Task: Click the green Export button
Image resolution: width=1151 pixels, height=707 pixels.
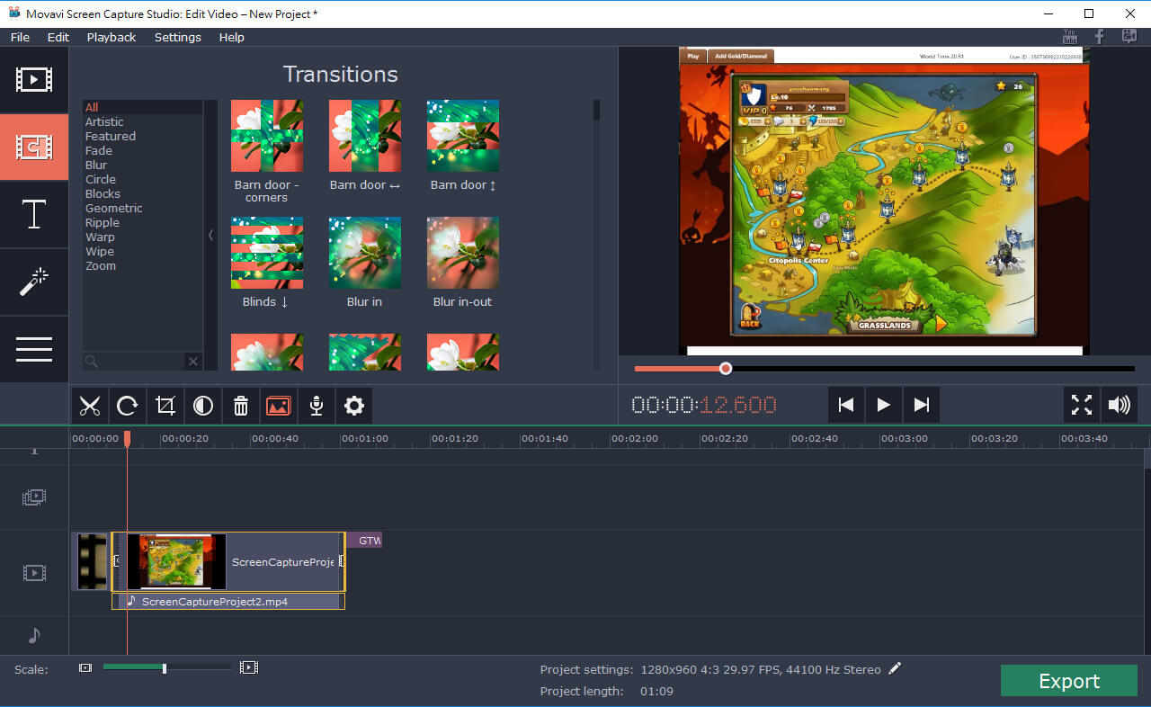Action: click(x=1068, y=681)
